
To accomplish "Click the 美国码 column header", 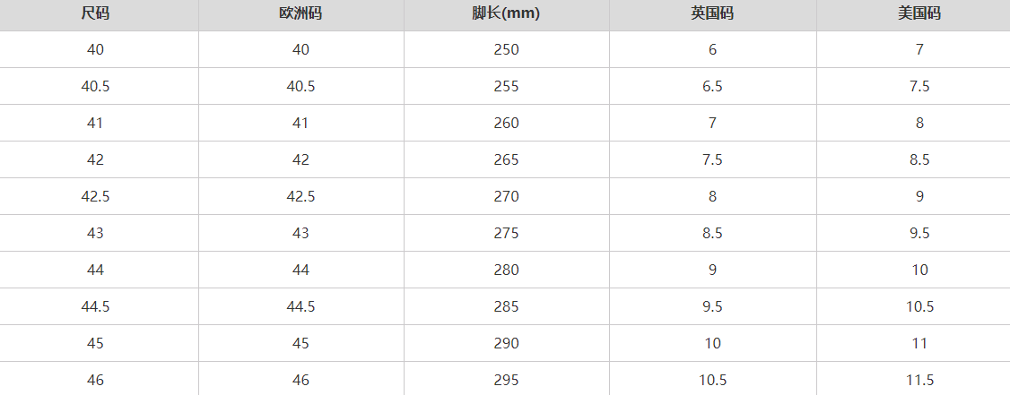I will [x=919, y=13].
